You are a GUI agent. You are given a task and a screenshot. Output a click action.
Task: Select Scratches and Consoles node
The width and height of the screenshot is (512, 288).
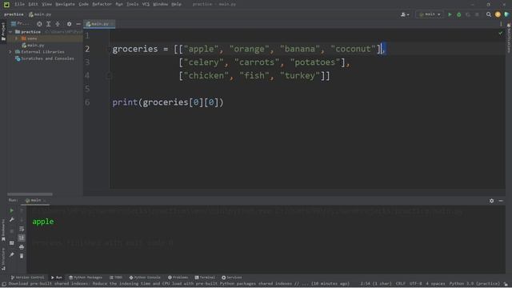pyautogui.click(x=45, y=58)
